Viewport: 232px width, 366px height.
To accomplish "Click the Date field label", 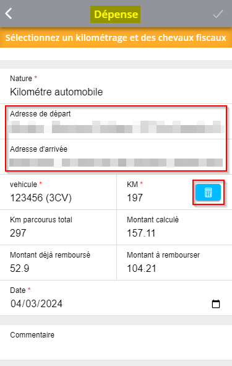I will click(18, 290).
